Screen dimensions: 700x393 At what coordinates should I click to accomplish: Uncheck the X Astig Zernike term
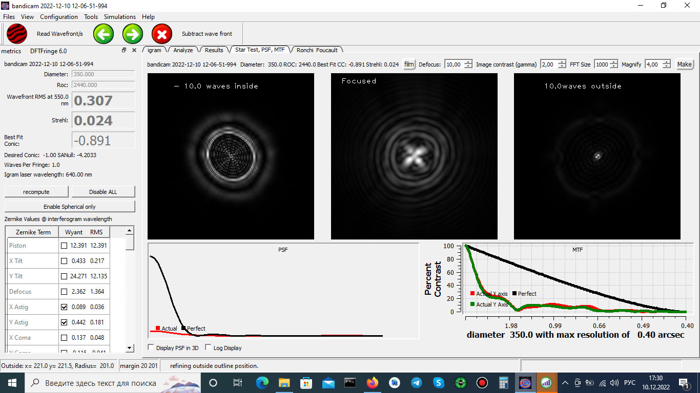[64, 307]
